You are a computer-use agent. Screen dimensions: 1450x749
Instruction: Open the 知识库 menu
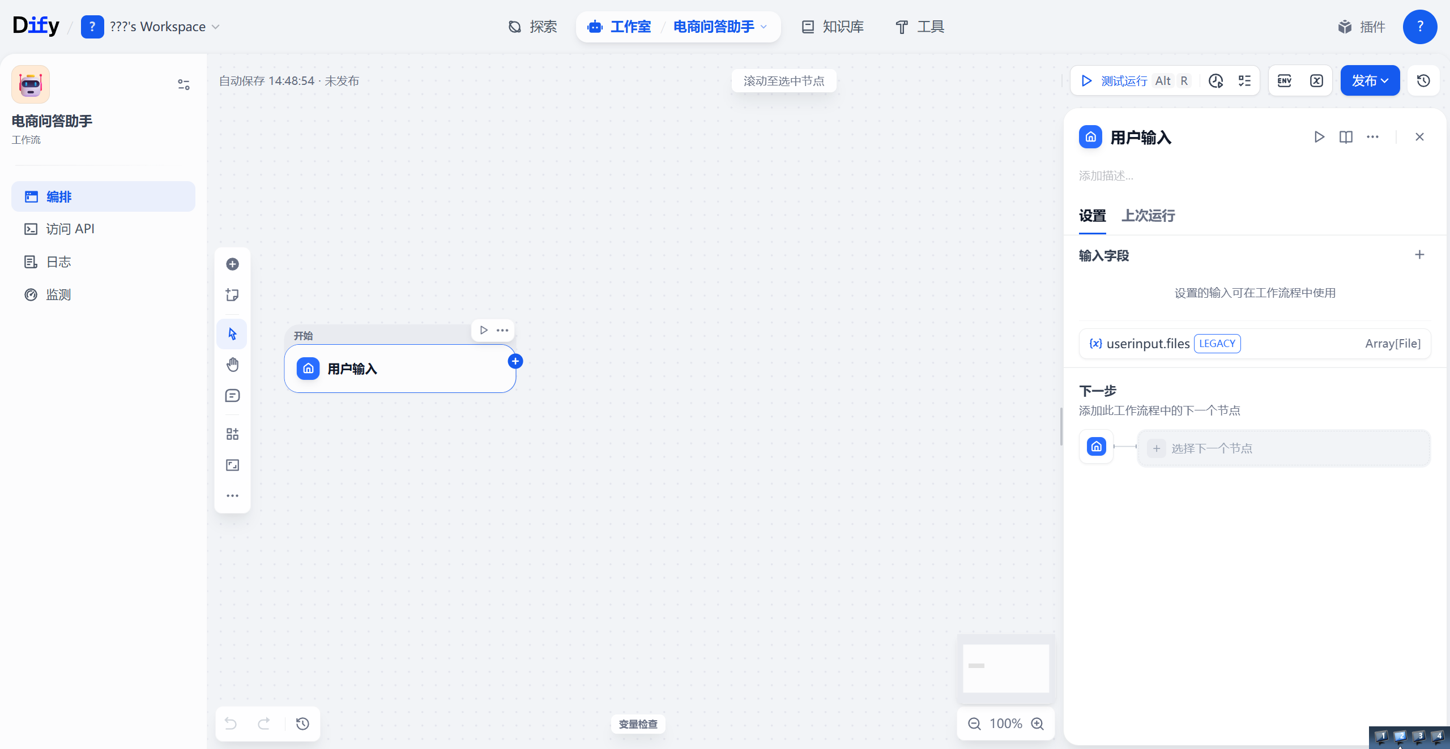point(833,27)
